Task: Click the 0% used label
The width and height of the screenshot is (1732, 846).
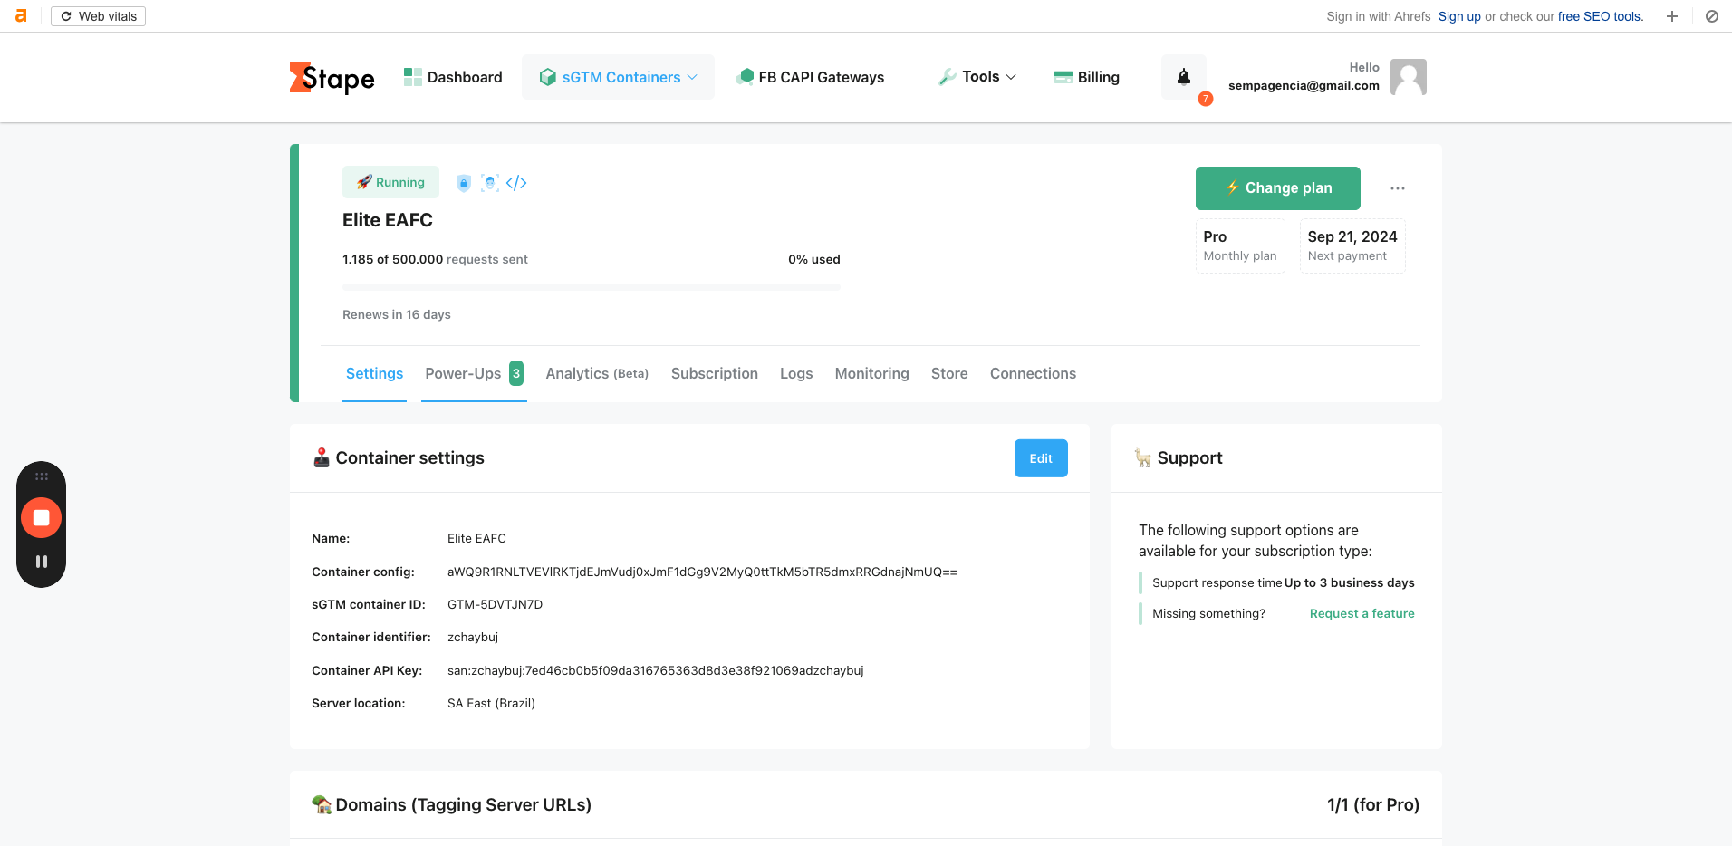Action: pos(814,259)
